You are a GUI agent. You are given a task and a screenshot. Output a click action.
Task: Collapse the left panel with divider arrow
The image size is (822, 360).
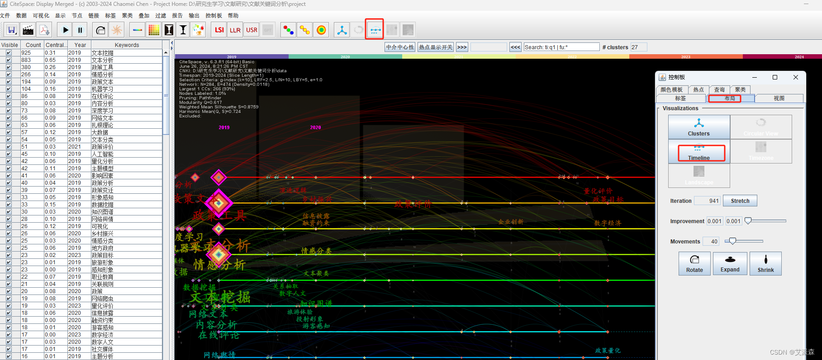171,43
